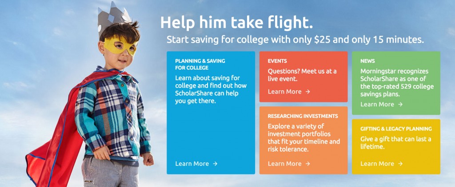
Task: Click the Planning & Saving for College heading
Action: coord(200,64)
